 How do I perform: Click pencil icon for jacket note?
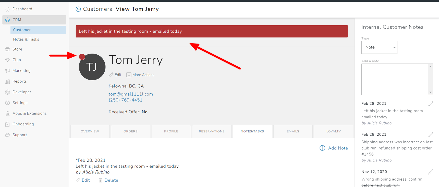click(x=431, y=104)
